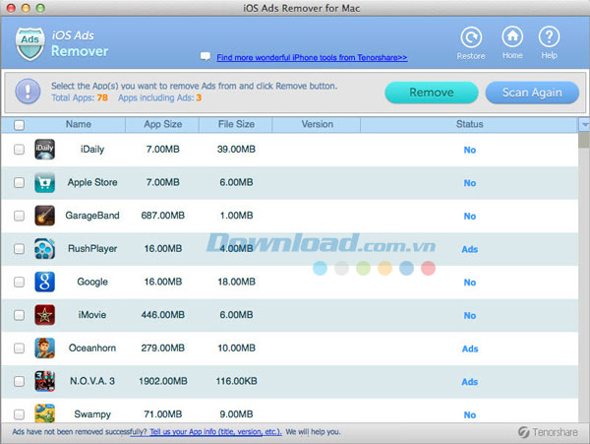Select the Apple Store app icon
This screenshot has height=444, width=590.
tap(44, 183)
